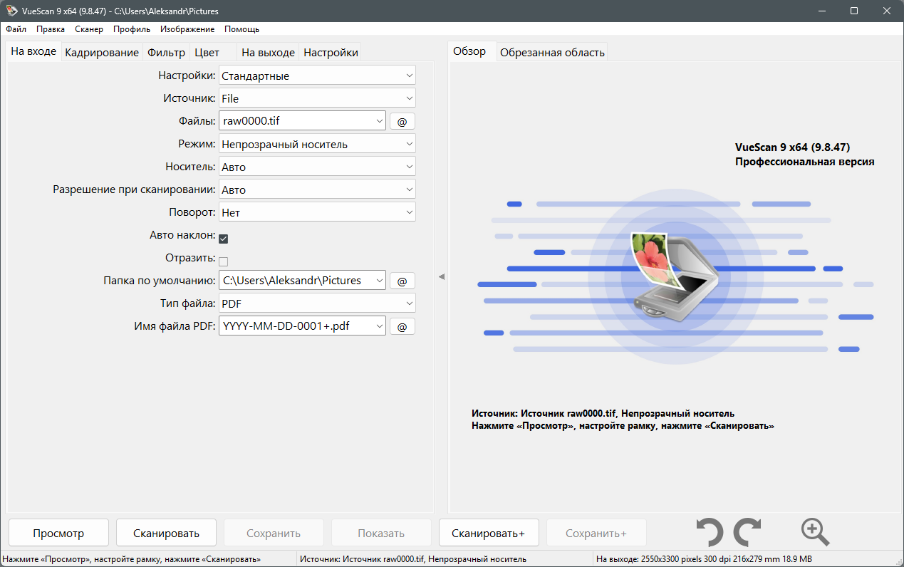Switch to the Обрезанная область tab
Viewport: 904px width, 567px height.
point(552,53)
